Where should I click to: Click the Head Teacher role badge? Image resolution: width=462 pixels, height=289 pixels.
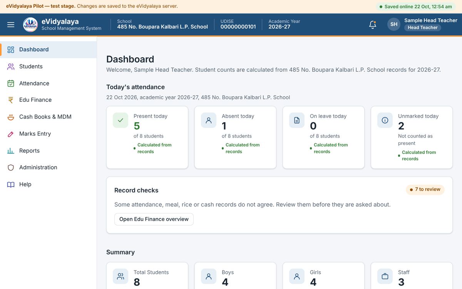pyautogui.click(x=422, y=28)
